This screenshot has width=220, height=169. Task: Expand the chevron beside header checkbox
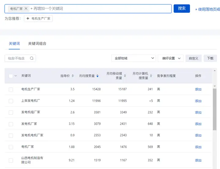16,76
